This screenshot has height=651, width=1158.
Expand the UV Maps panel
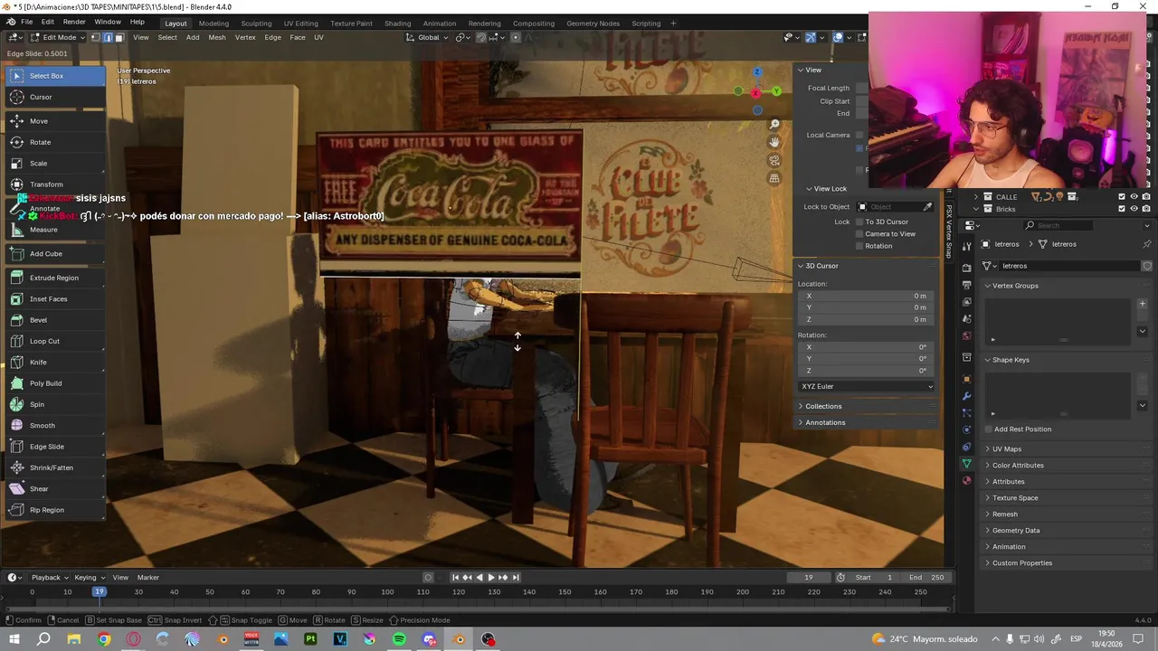(1007, 448)
